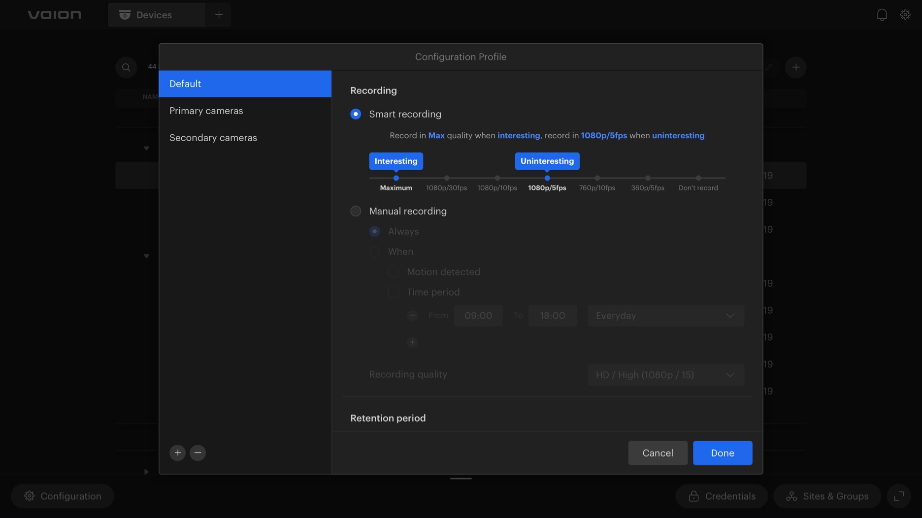Open the Credentials button
The height and width of the screenshot is (518, 922).
point(722,496)
